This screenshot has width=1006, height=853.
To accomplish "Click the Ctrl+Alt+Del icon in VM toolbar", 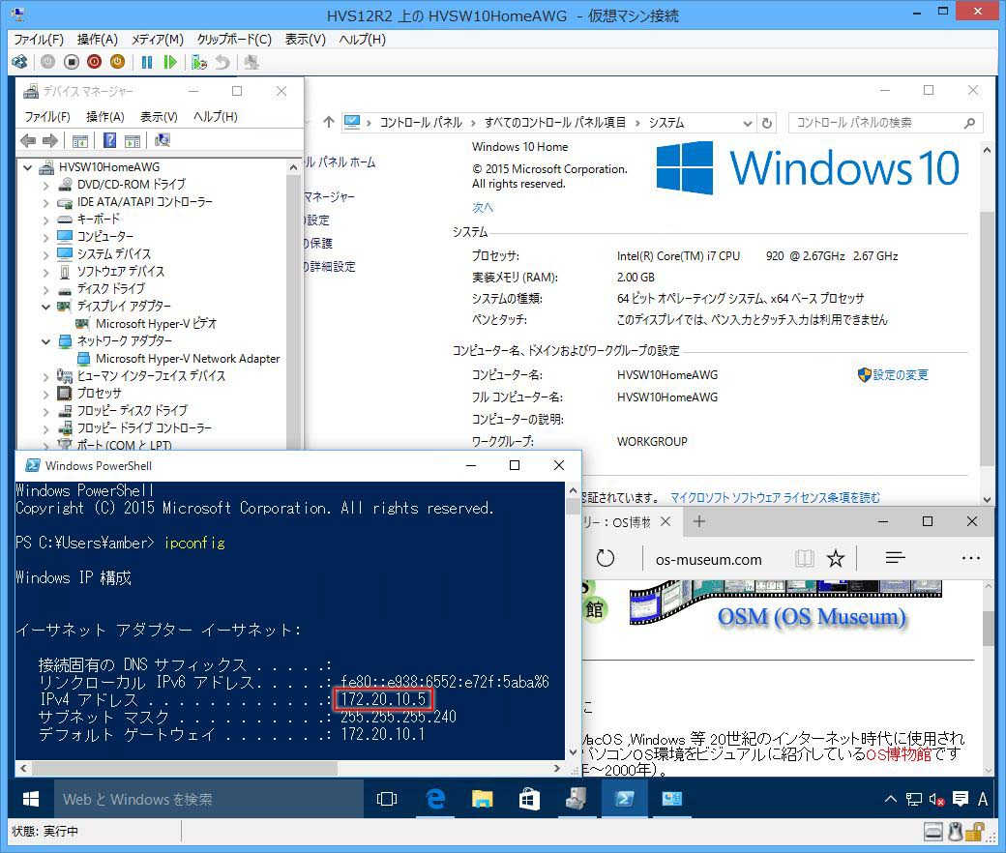I will point(20,62).
